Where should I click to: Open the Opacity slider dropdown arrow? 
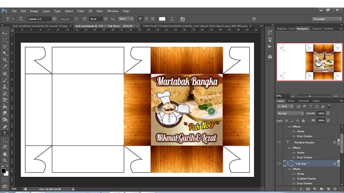tap(328, 113)
